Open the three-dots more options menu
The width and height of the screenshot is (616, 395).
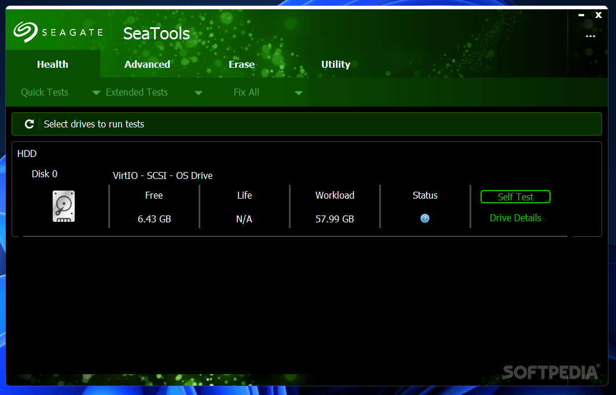pos(590,36)
